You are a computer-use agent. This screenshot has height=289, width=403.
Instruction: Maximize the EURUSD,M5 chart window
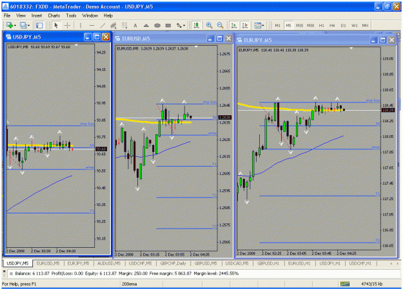pyautogui.click(x=219, y=39)
